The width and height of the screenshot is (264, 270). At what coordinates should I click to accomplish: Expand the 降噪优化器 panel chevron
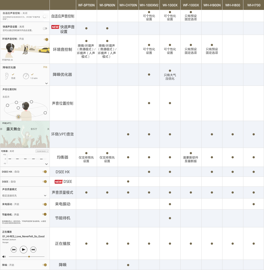[x=46, y=83]
